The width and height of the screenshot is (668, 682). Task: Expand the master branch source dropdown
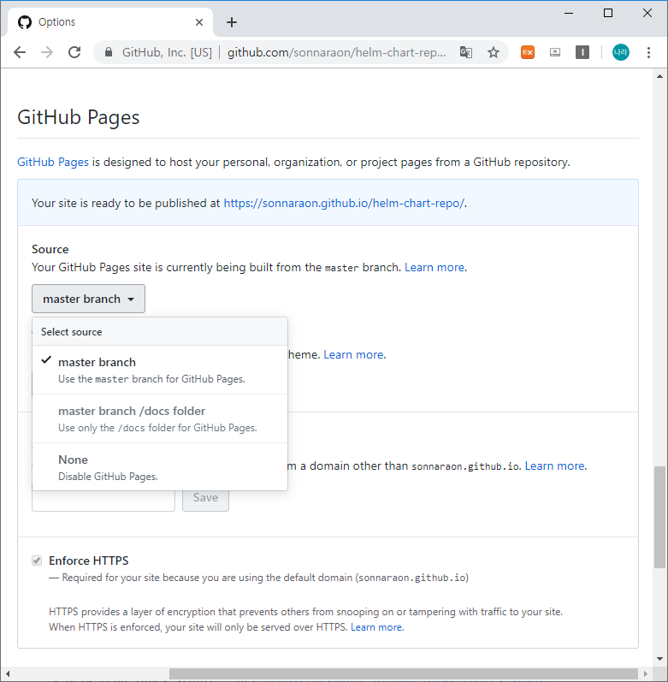[x=88, y=299]
